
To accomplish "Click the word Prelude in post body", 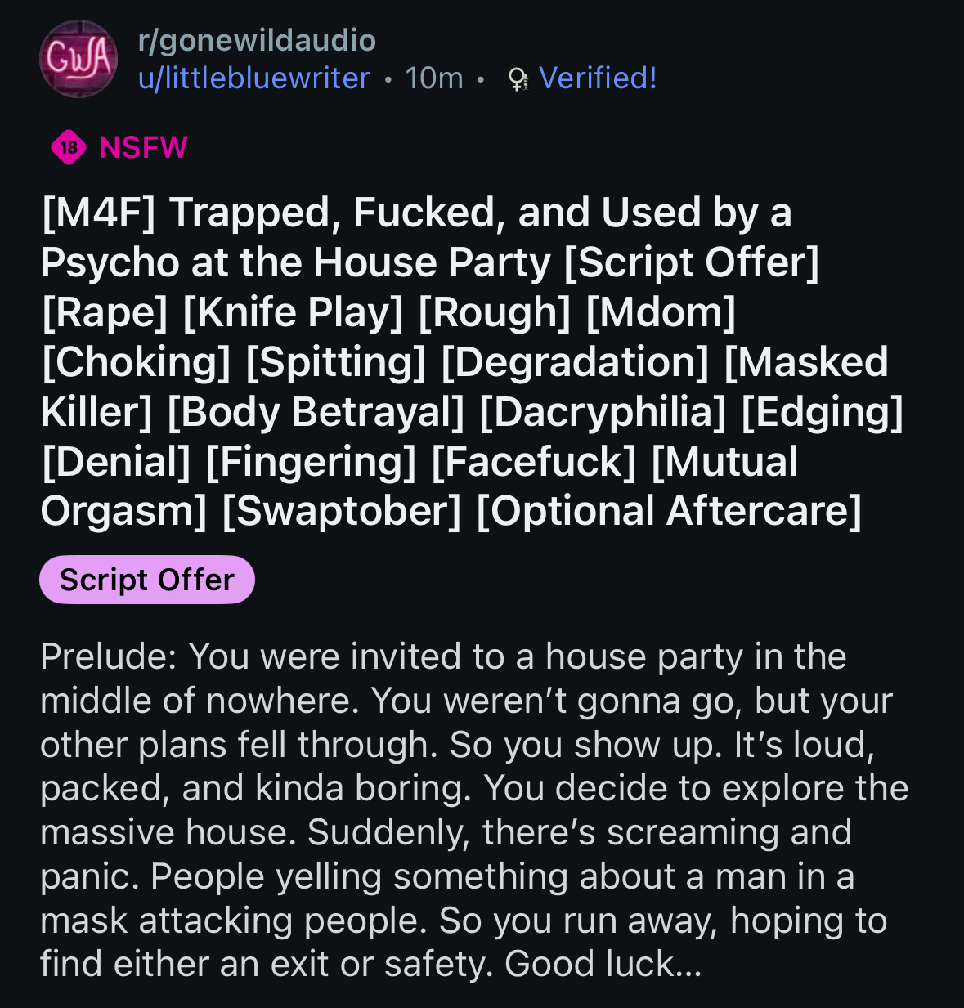I will pos(108,656).
